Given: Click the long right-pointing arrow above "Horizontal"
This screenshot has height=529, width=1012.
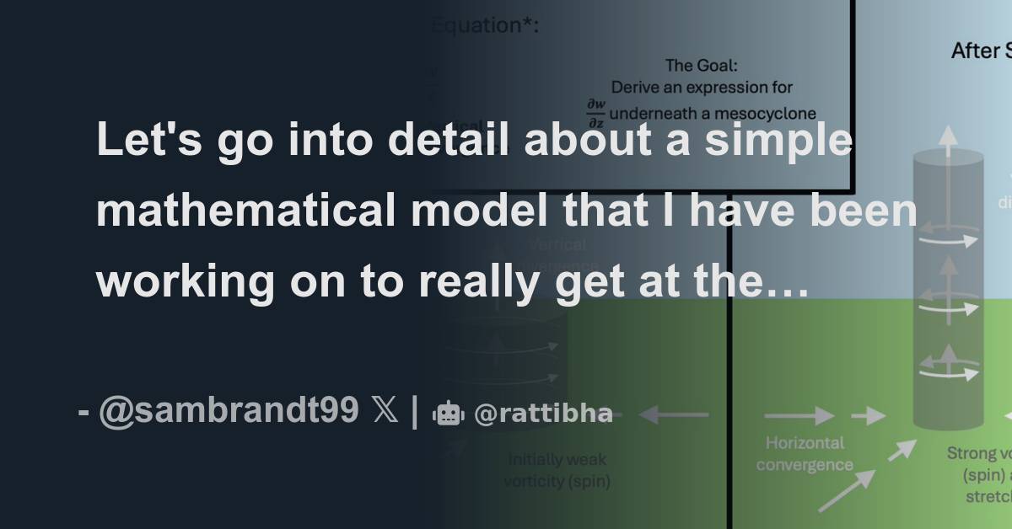Looking at the screenshot, I should (799, 416).
